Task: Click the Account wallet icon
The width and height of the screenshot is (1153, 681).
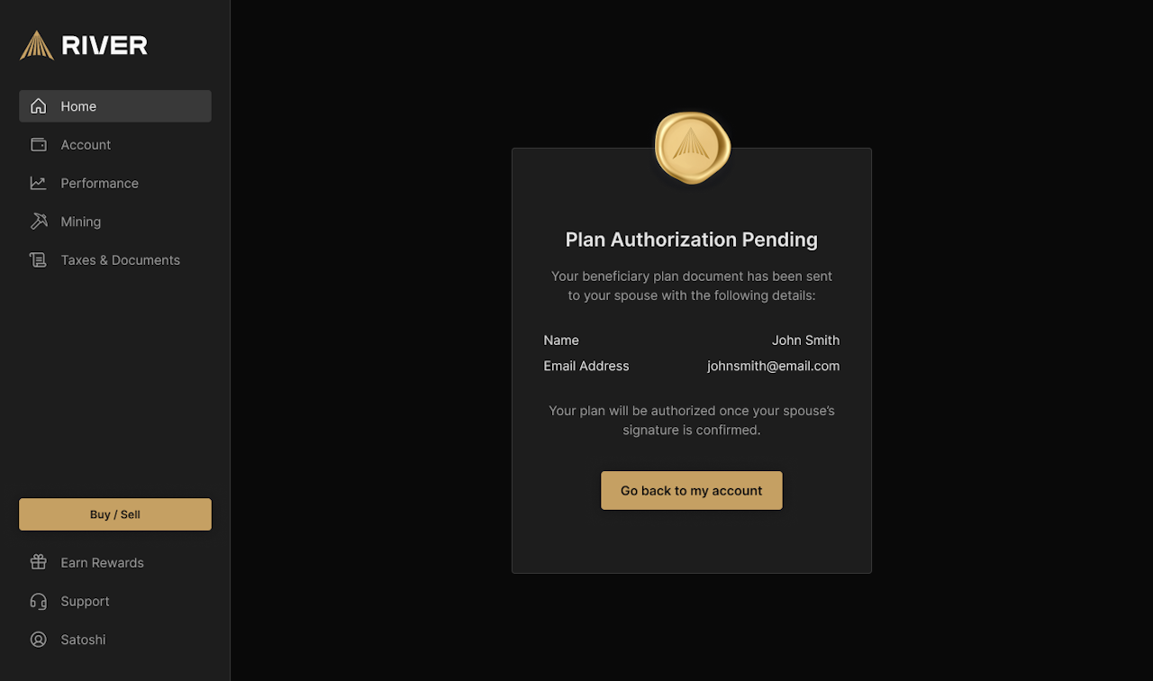Action: click(38, 145)
